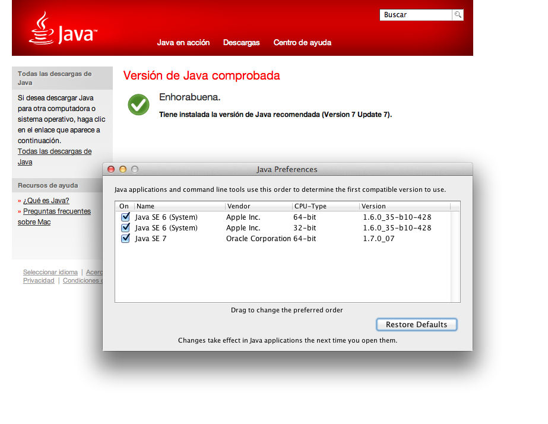Click the Seleccionar idioma link
Image resolution: width=548 pixels, height=424 pixels.
coord(50,272)
